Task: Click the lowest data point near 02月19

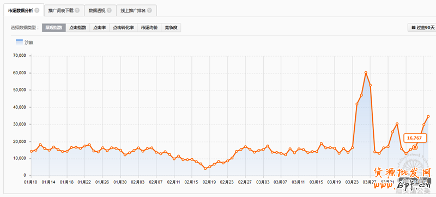Action: 205,168
